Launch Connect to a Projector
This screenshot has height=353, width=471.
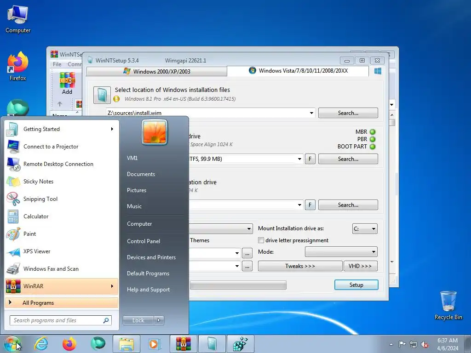click(x=62, y=147)
